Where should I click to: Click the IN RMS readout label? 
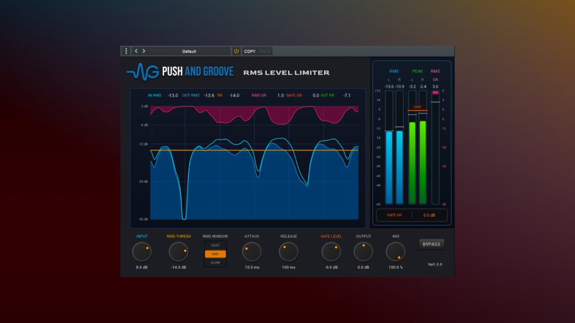pyautogui.click(x=154, y=95)
